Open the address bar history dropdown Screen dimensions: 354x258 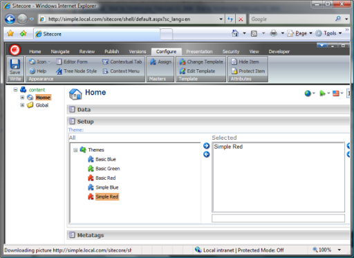click(x=221, y=19)
